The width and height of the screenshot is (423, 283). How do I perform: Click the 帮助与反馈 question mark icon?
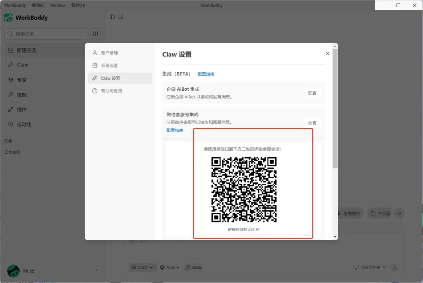point(95,91)
